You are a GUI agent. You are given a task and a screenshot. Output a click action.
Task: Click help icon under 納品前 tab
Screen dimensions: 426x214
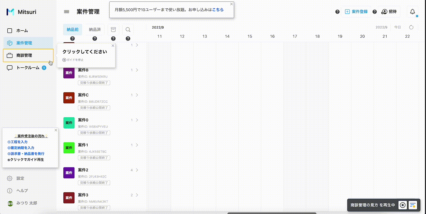point(72,38)
